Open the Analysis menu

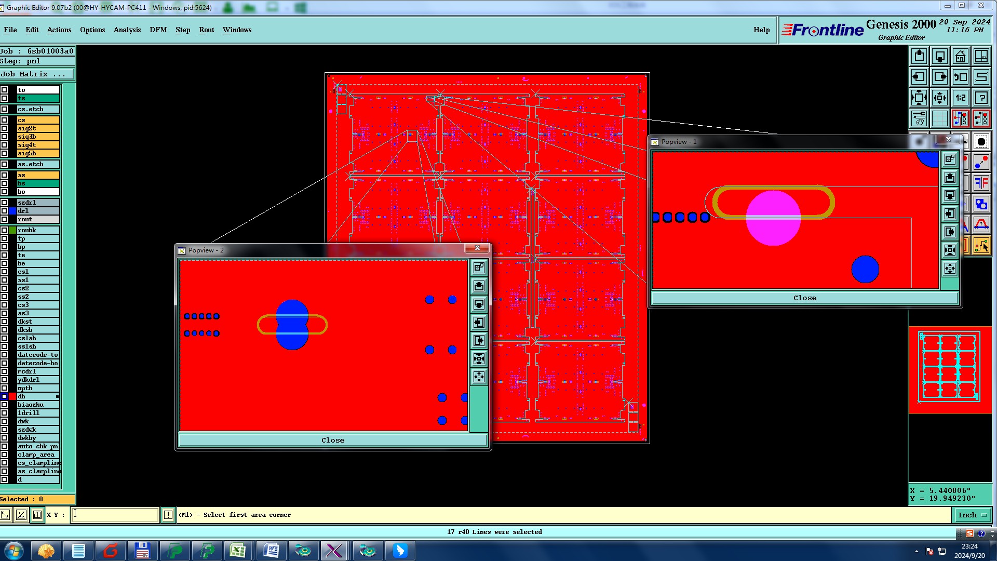pos(127,30)
